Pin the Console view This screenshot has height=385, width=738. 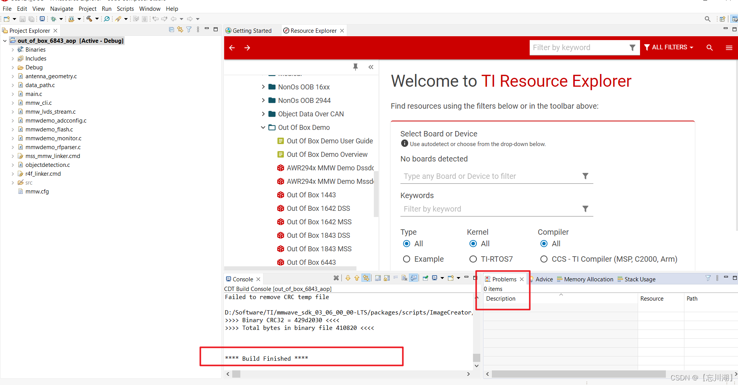pyautogui.click(x=425, y=278)
